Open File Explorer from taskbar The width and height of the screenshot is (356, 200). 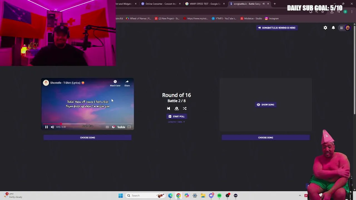[203, 196]
